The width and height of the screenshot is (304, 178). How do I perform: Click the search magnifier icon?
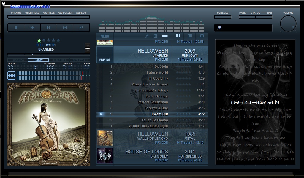(219, 28)
